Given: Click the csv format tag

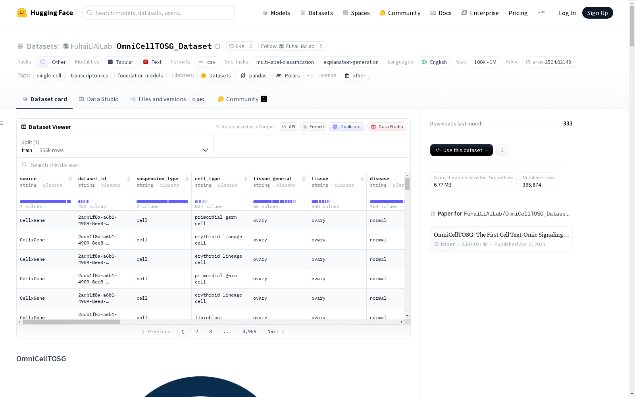Looking at the screenshot, I should (207, 62).
